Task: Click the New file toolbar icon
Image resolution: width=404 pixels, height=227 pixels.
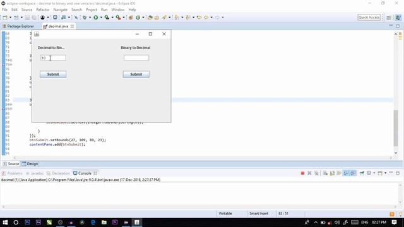Action: (x=5, y=18)
